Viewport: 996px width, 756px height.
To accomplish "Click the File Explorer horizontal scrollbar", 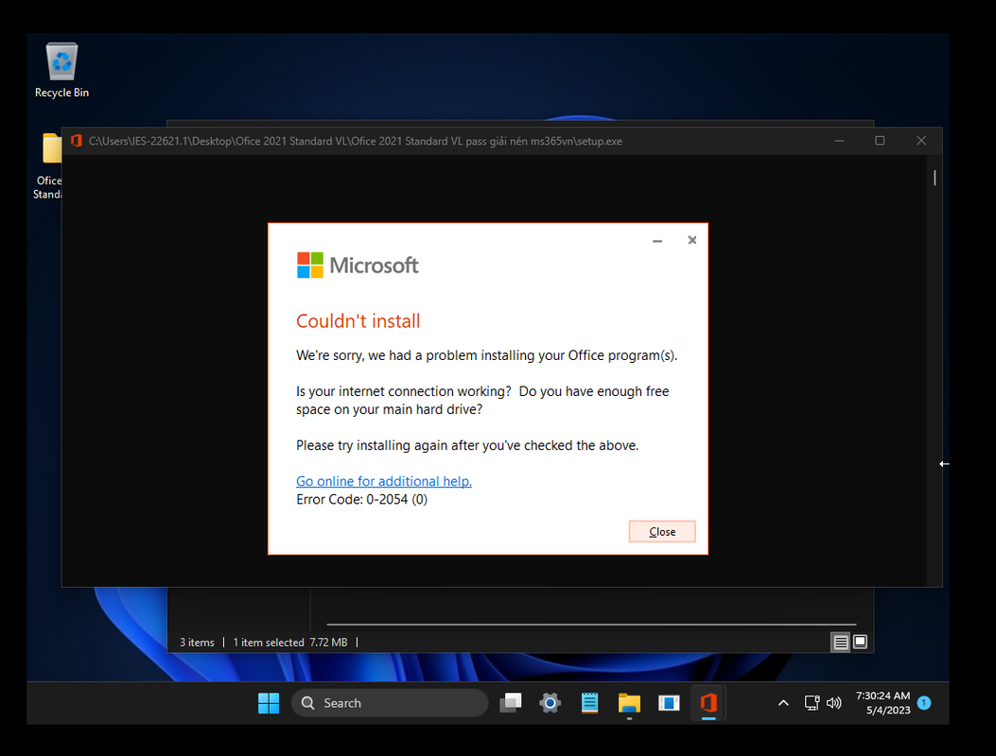I will click(591, 625).
